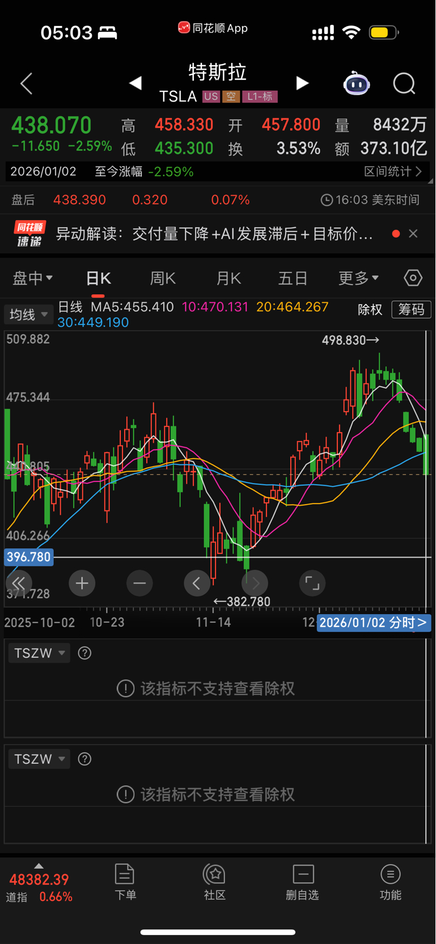Tap the turnover amount 373.10亿
The width and height of the screenshot is (436, 944).
pyautogui.click(x=393, y=149)
